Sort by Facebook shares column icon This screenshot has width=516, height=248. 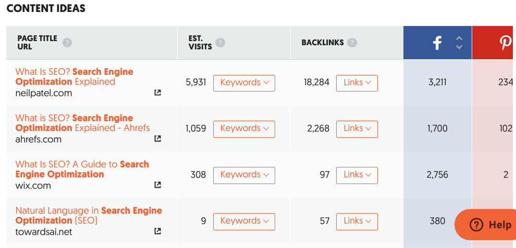[437, 43]
